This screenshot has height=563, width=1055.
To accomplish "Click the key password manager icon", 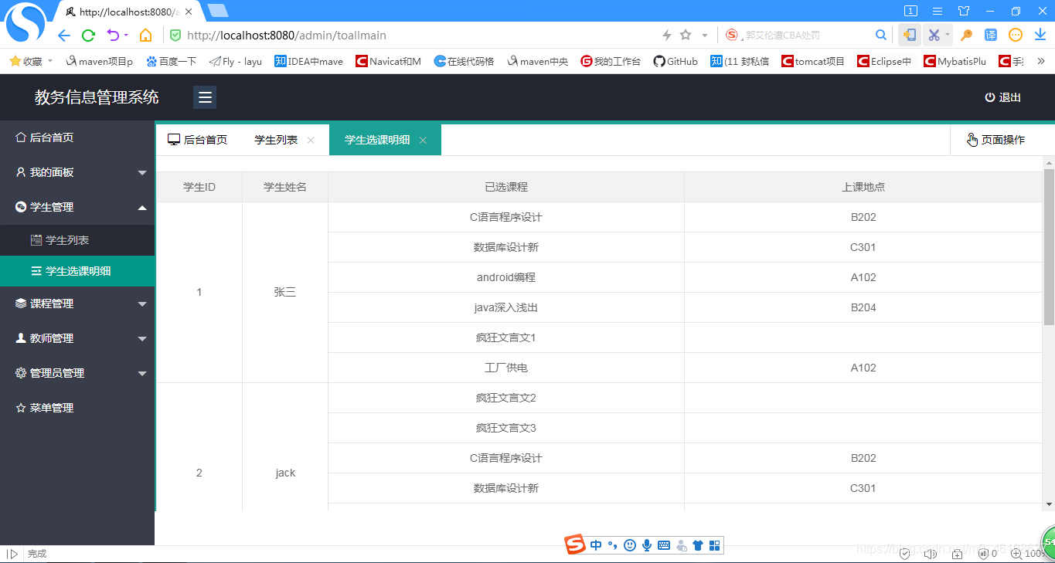I will [x=966, y=35].
